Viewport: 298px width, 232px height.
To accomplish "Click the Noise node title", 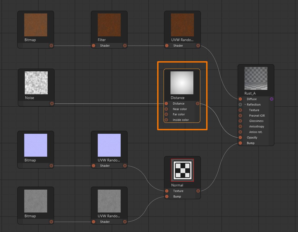I will click(x=30, y=98).
